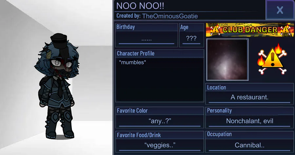Click the Character Profile text box
This screenshot has height=155, width=295.
click(x=160, y=80)
